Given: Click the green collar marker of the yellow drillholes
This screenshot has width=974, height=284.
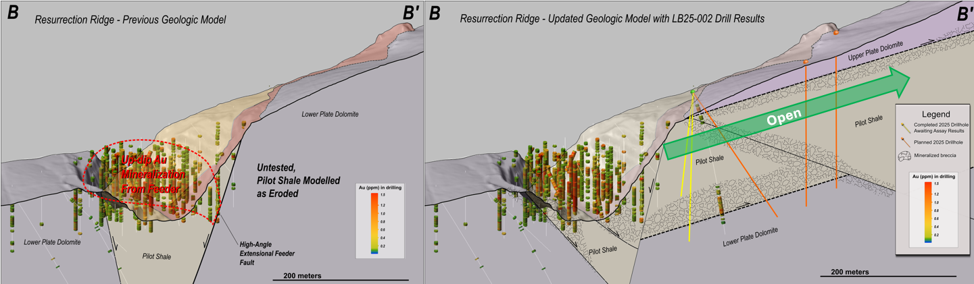Looking at the screenshot, I should [693, 91].
